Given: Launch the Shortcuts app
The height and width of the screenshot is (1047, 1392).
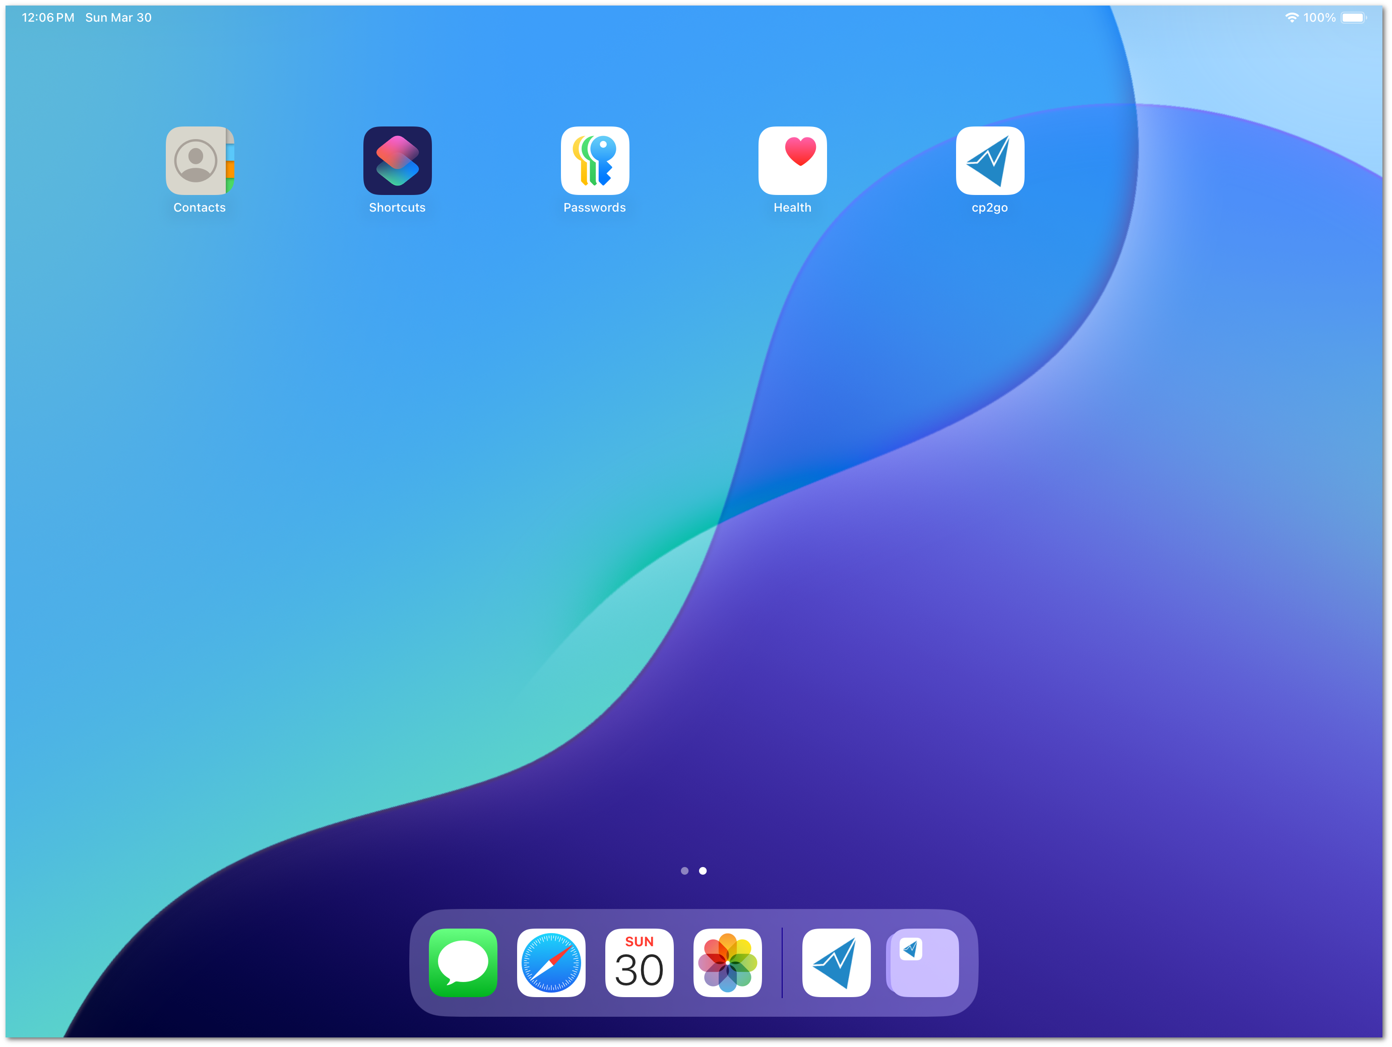Looking at the screenshot, I should click(397, 160).
